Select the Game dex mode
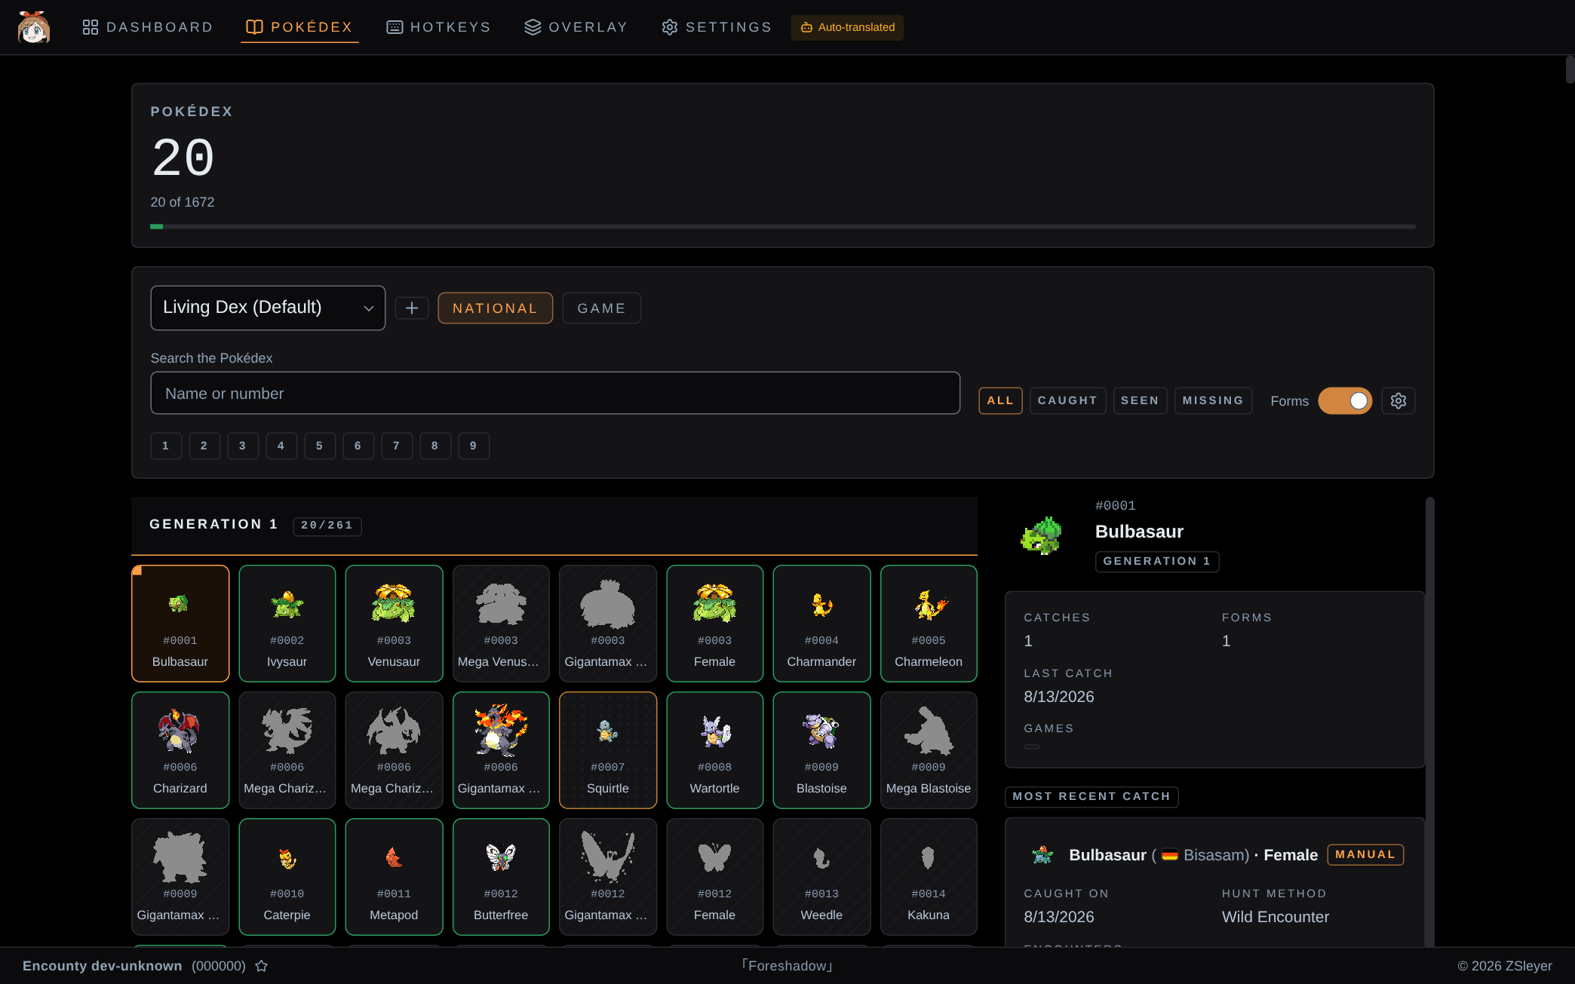 click(601, 308)
